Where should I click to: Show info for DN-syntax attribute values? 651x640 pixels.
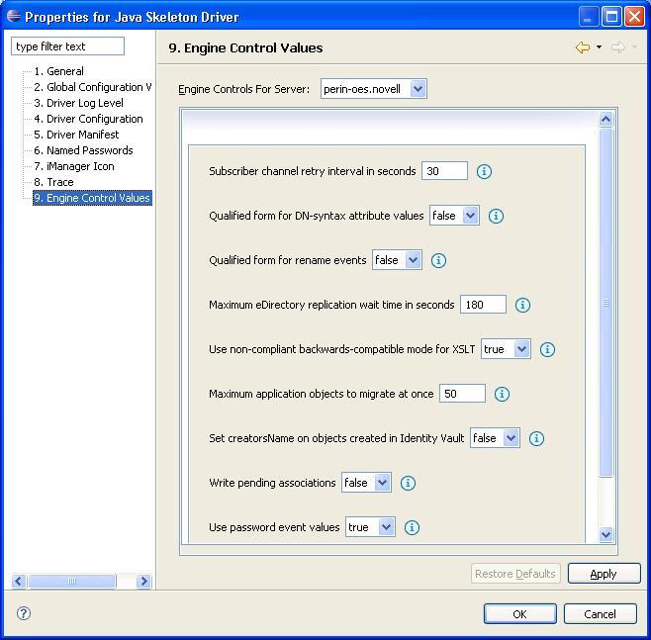click(x=496, y=216)
